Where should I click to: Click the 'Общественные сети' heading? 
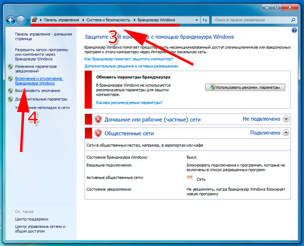point(129,133)
